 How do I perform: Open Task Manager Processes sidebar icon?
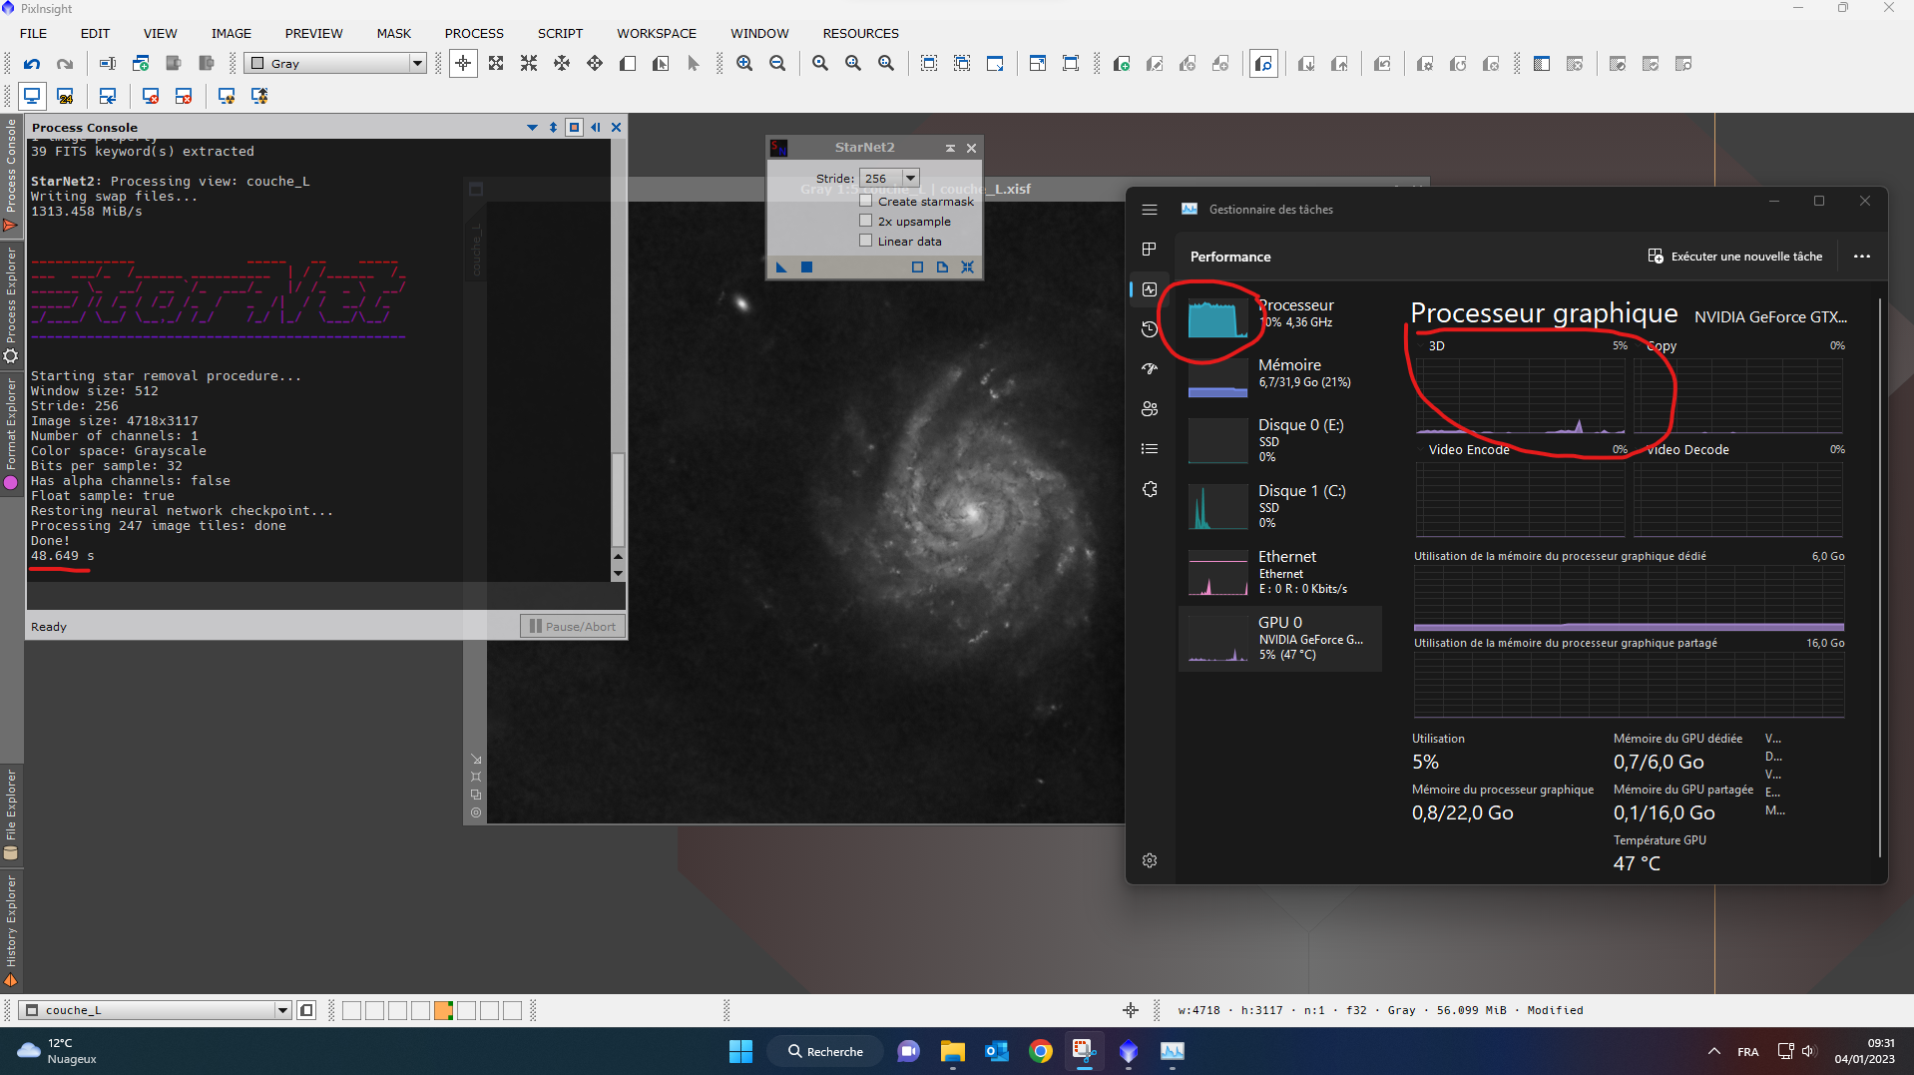(x=1150, y=249)
